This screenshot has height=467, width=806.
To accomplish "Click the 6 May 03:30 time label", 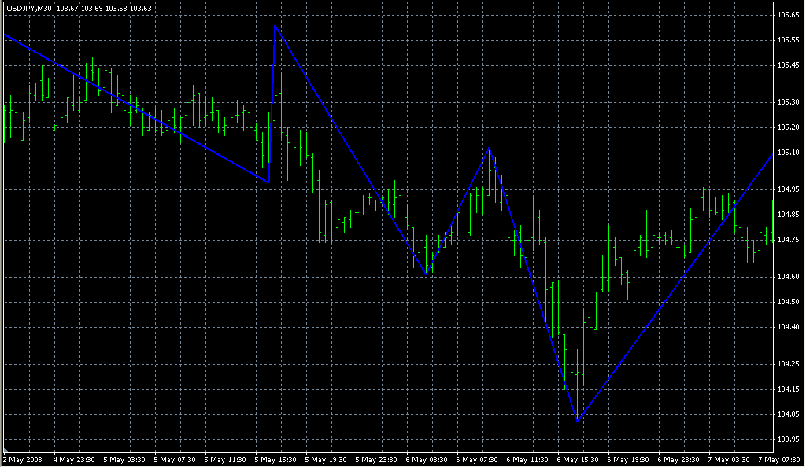I will (x=427, y=460).
